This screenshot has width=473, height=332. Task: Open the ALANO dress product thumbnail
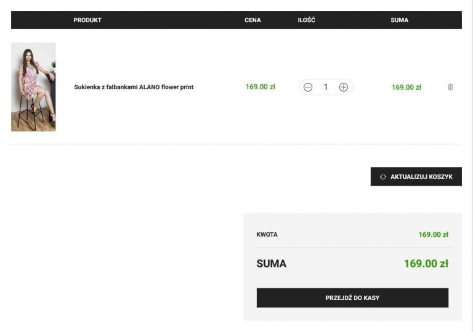33,87
